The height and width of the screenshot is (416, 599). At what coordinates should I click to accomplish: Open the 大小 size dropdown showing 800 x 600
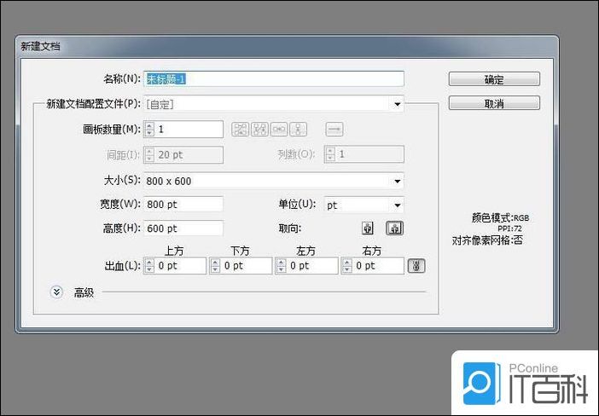tap(274, 181)
